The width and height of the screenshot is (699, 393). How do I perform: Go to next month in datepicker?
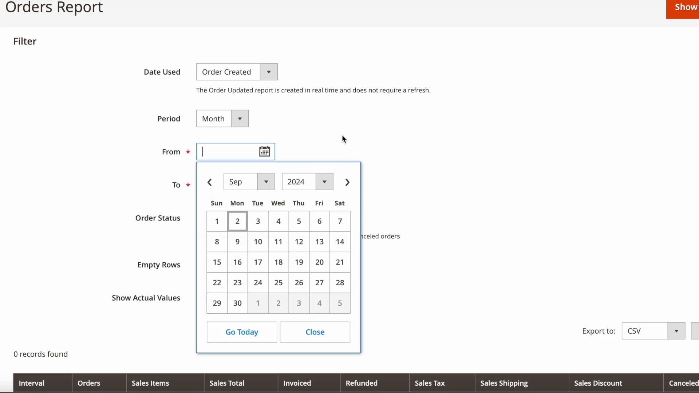point(347,182)
